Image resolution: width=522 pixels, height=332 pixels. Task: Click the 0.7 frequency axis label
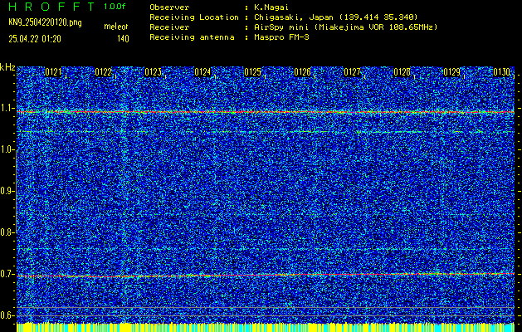[7, 274]
